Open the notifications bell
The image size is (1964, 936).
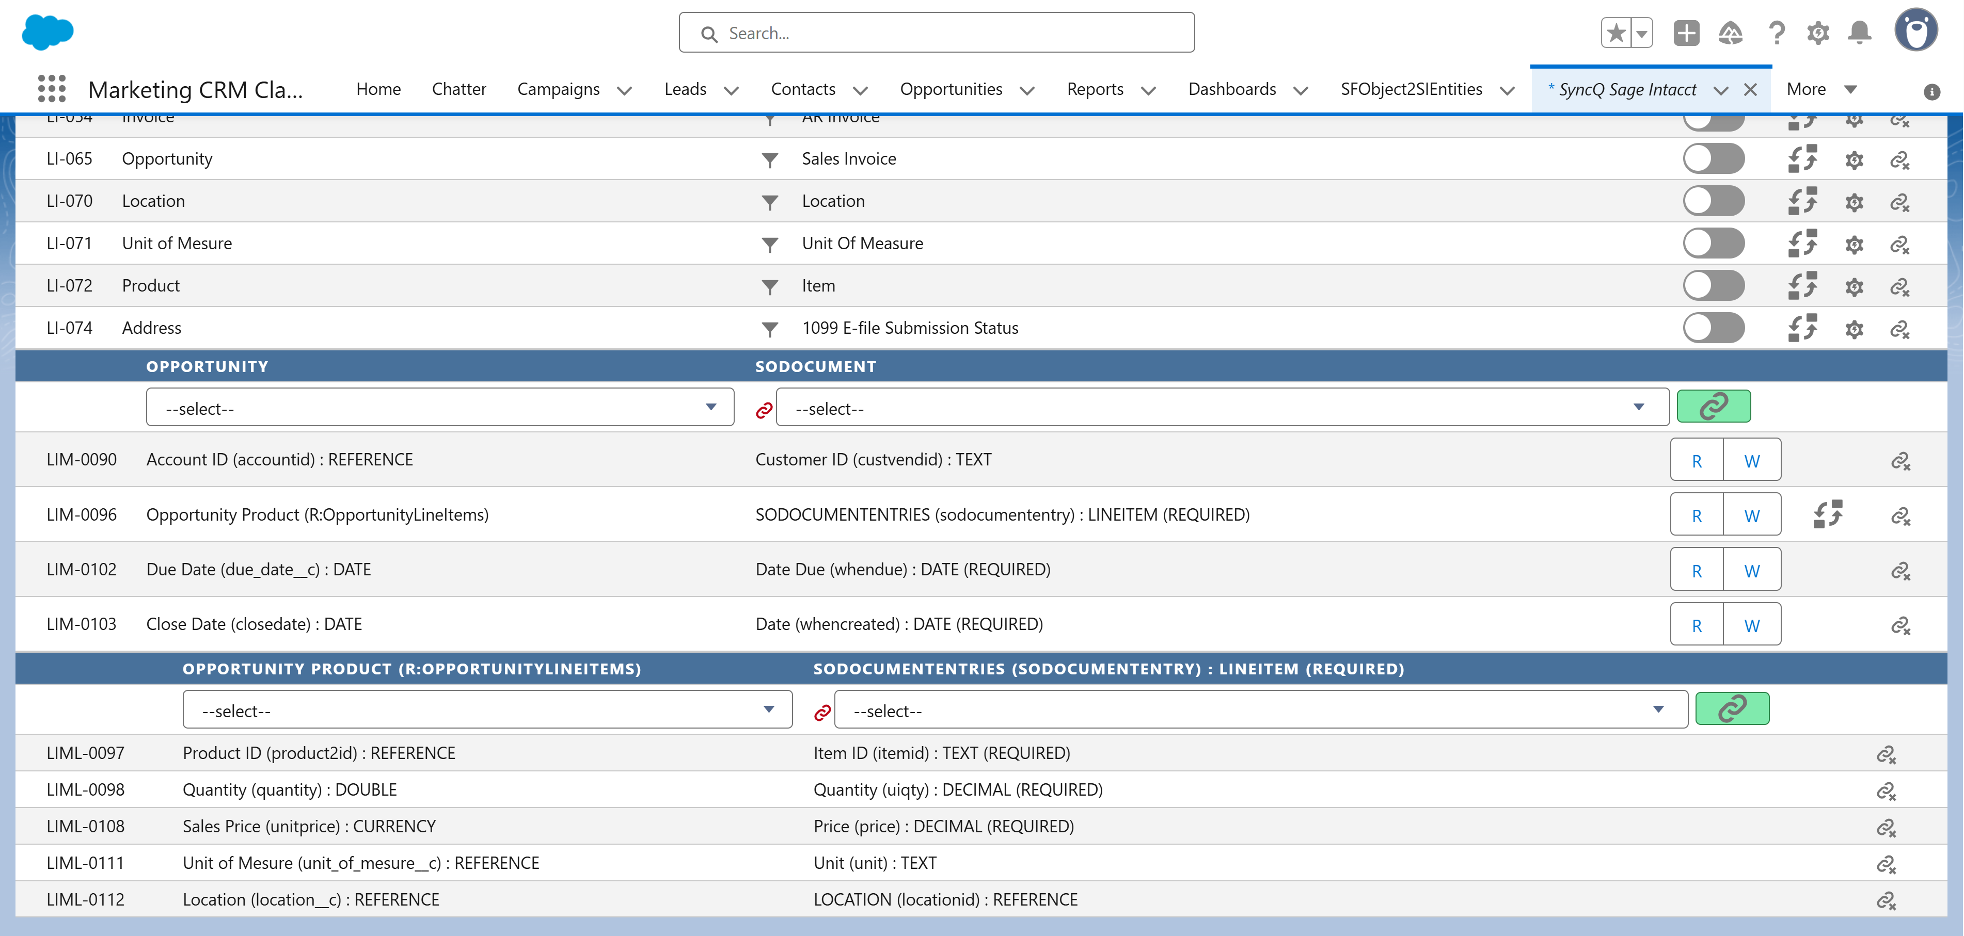click(1860, 33)
